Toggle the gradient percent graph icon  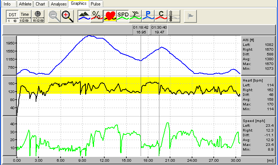click(97, 16)
